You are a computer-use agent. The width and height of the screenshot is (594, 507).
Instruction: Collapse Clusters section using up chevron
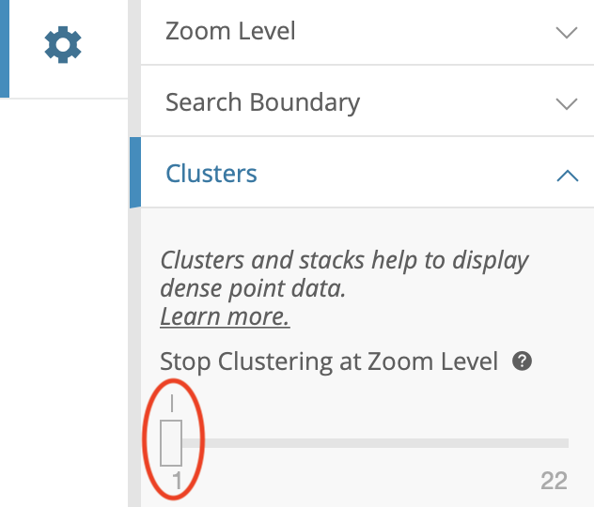click(567, 176)
